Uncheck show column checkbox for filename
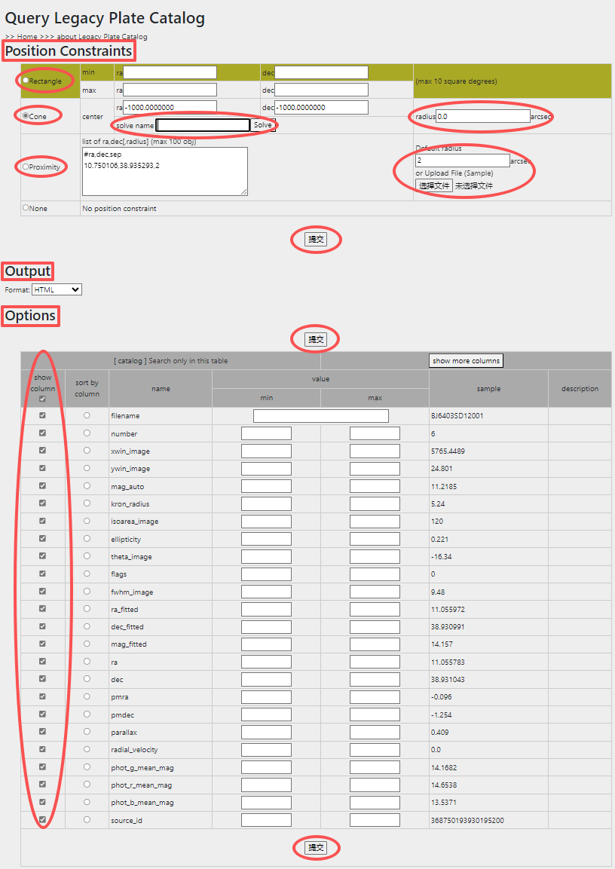Screen dimensions: 615x869 tap(42, 415)
